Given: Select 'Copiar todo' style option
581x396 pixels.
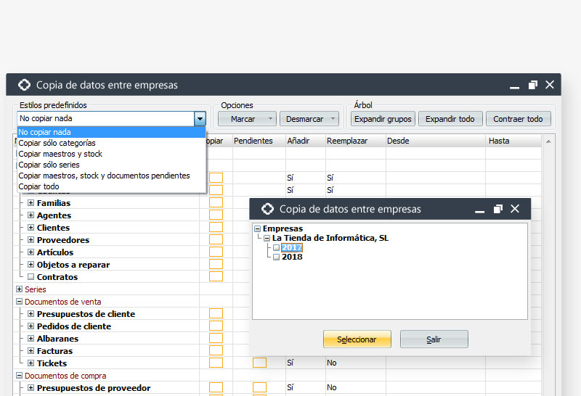Looking at the screenshot, I should click(x=38, y=186).
